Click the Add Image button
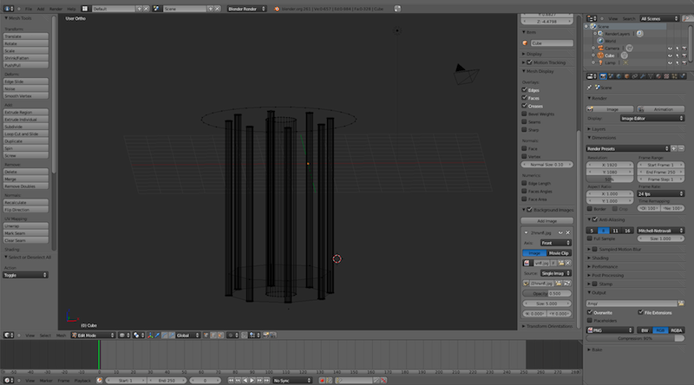Image resolution: width=694 pixels, height=385 pixels. pyautogui.click(x=547, y=221)
